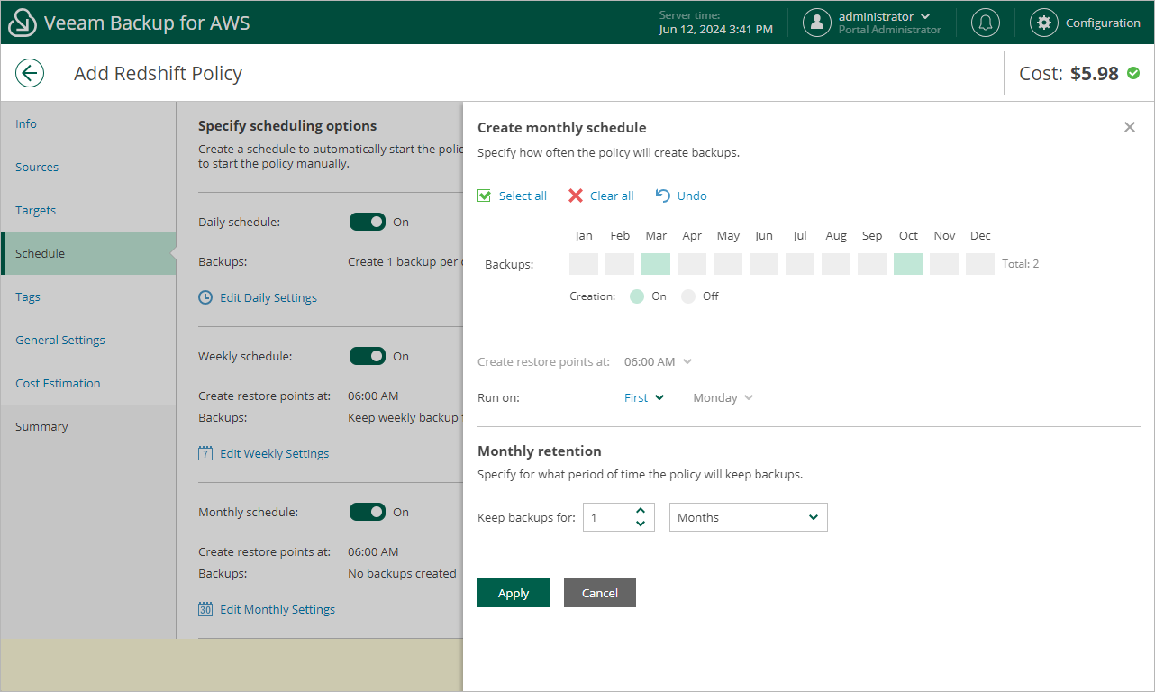Toggle the Monthly schedule switch

368,512
